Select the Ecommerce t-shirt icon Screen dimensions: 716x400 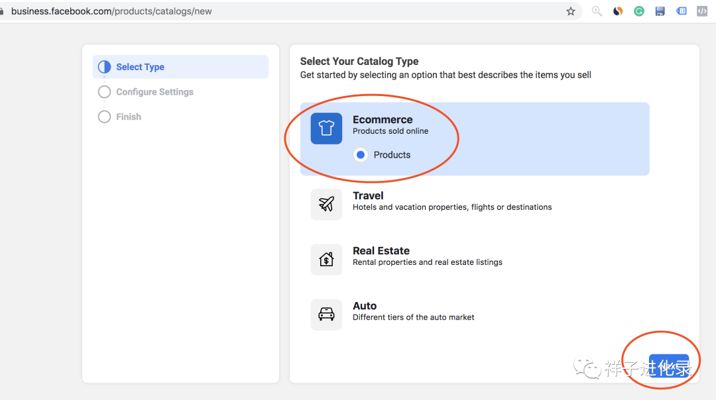tap(326, 128)
